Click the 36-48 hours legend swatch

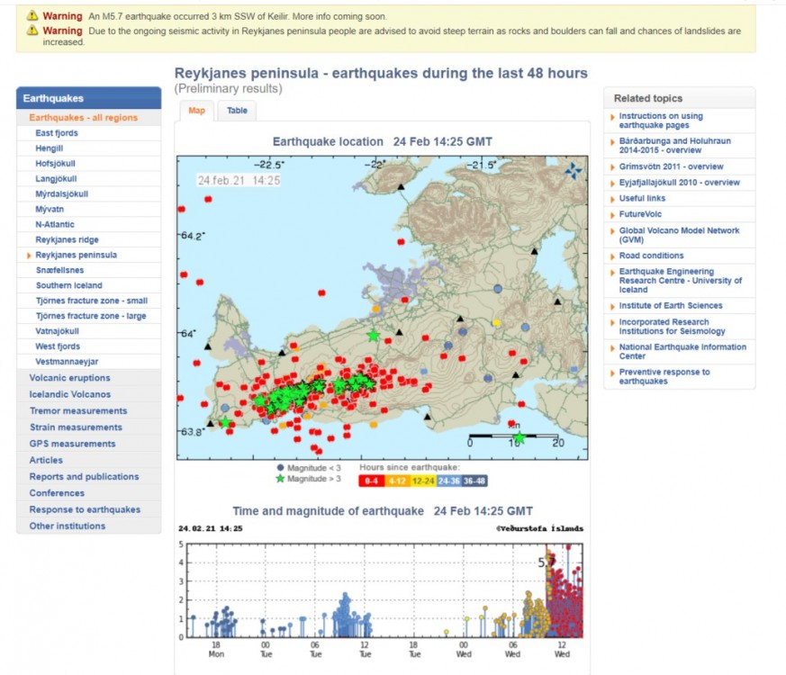(474, 481)
